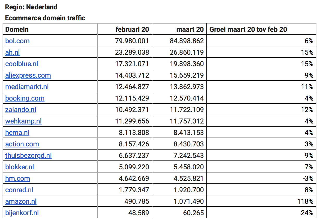Click the februari 20 column header
This screenshot has width=319, height=223.
click(x=132, y=29)
